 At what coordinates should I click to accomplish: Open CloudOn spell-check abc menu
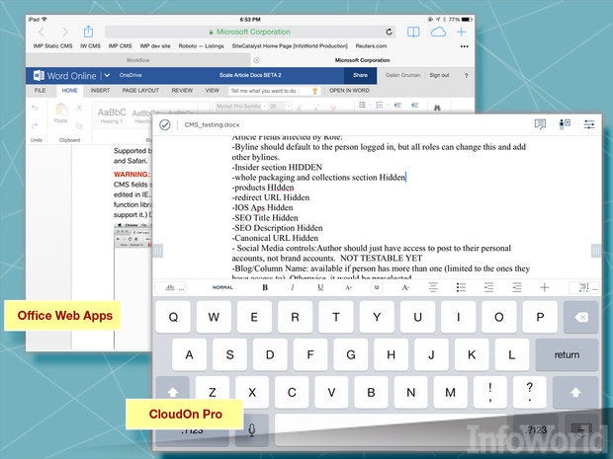(x=170, y=288)
